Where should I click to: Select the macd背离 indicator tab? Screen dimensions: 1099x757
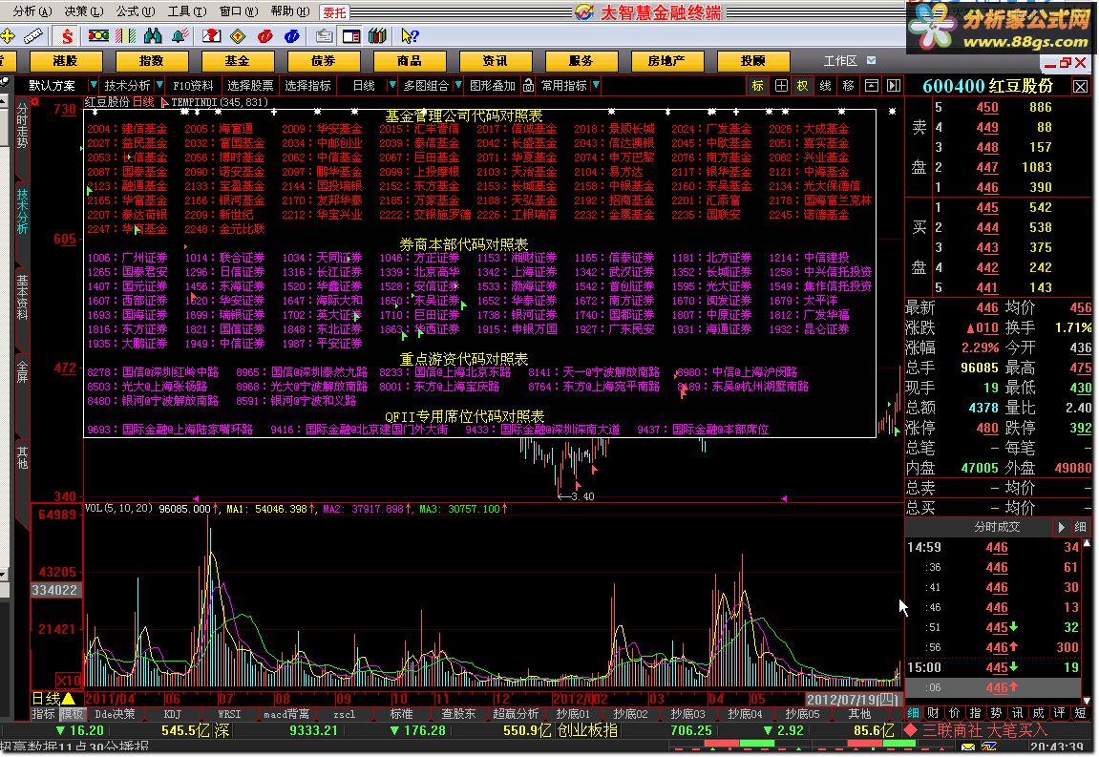(286, 714)
